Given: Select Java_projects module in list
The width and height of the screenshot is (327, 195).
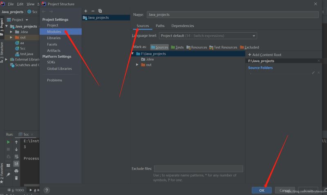Looking at the screenshot, I should 106,18.
